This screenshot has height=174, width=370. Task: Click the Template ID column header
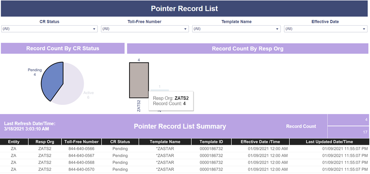(x=211, y=142)
